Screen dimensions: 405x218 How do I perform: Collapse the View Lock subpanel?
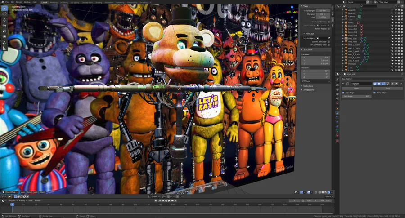click(x=309, y=34)
